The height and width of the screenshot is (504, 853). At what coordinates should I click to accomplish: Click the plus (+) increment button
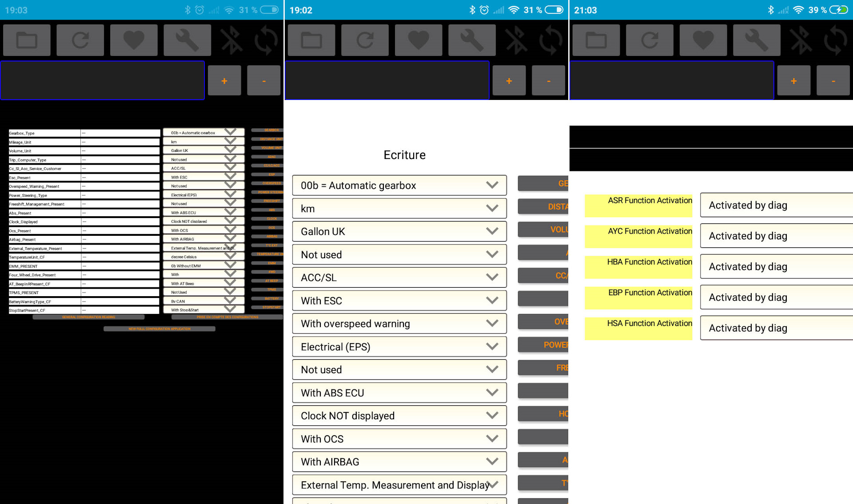226,79
